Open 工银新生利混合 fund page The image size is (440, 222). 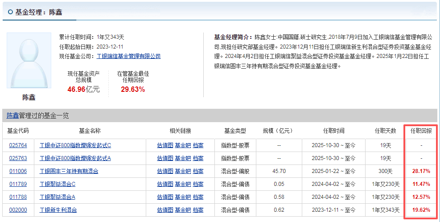tap(58, 210)
